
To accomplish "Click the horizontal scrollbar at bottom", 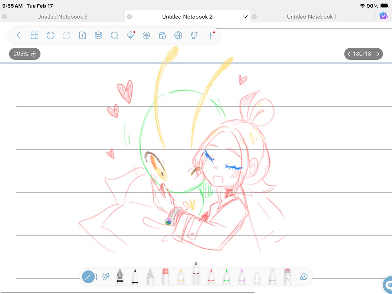I will click(x=127, y=292).
